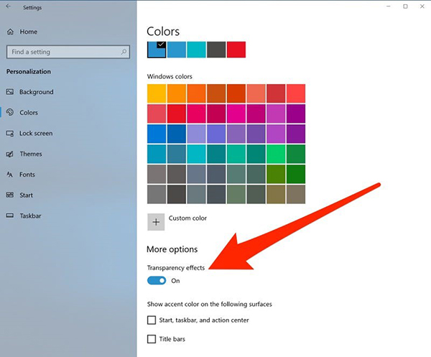Turn off Transparency effects toggle
431x357 pixels.
click(156, 281)
